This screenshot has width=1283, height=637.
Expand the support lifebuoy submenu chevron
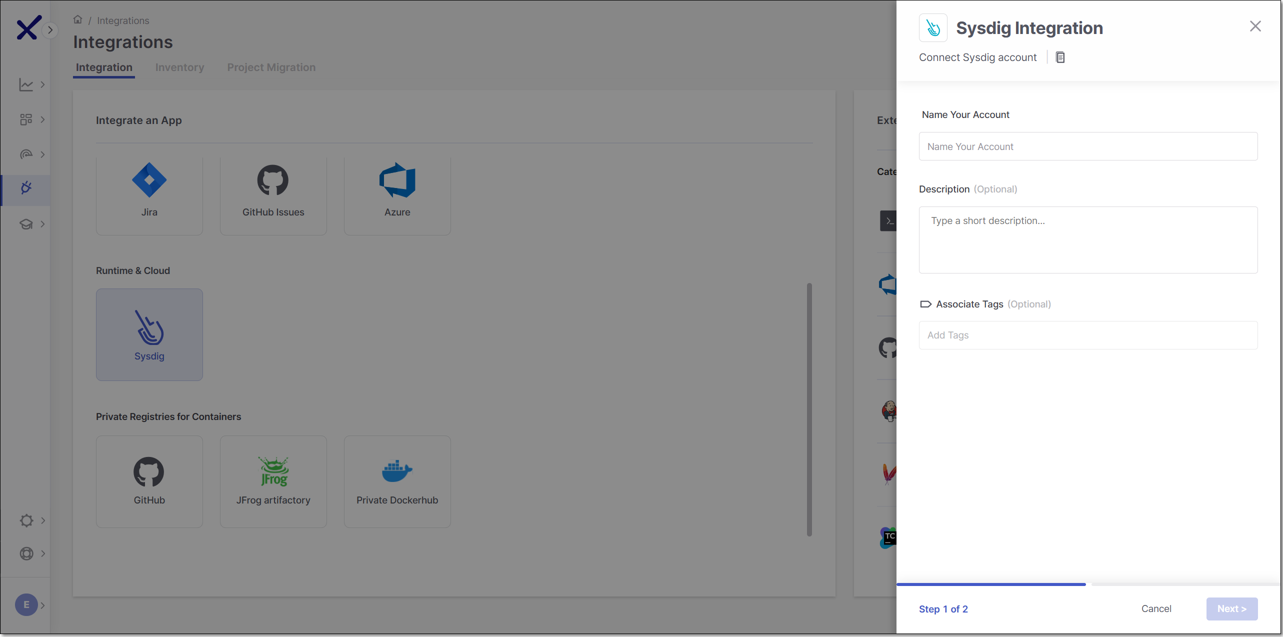point(43,553)
